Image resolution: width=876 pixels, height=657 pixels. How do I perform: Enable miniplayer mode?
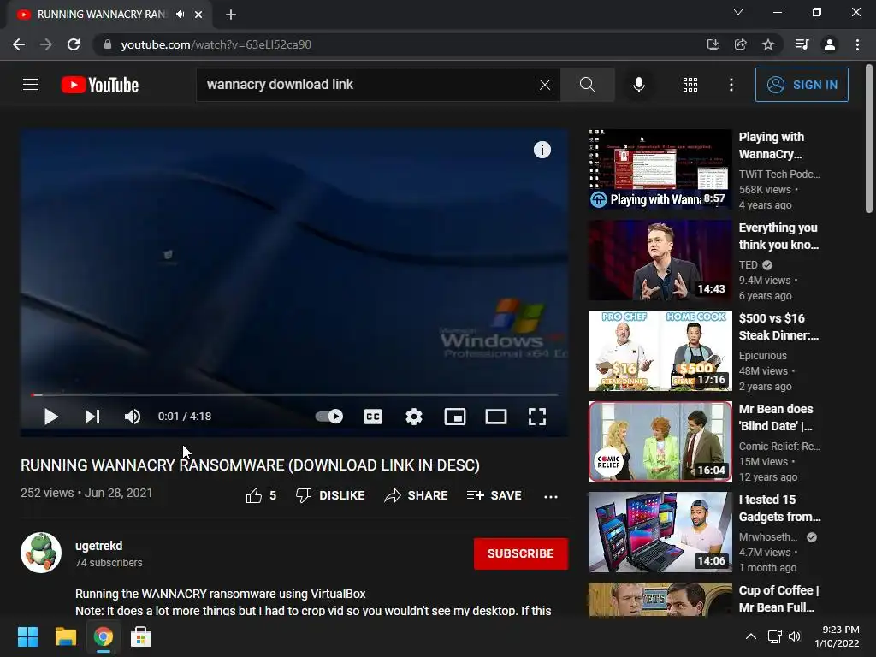(x=455, y=417)
